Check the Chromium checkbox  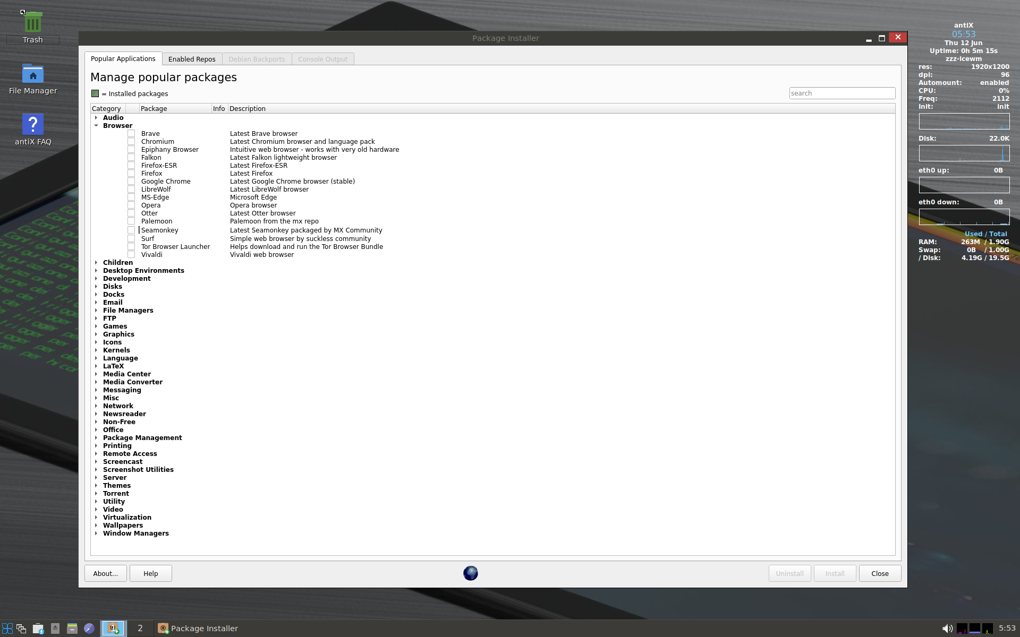coord(131,142)
